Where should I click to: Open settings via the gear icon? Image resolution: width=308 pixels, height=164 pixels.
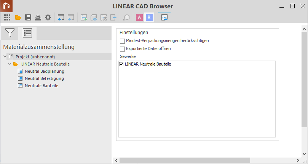pyautogui.click(x=48, y=17)
